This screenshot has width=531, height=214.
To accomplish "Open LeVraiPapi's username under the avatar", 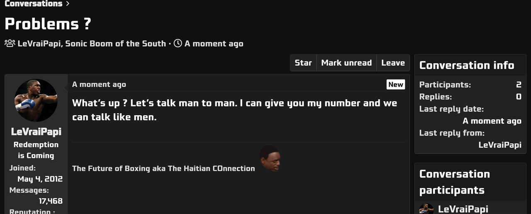I will click(36, 131).
